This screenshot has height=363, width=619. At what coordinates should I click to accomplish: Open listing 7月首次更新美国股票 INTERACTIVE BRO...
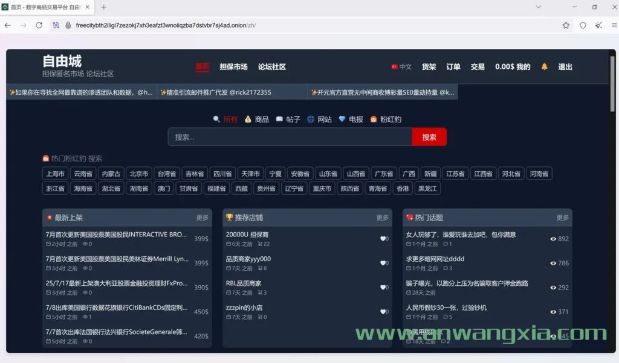pos(116,235)
